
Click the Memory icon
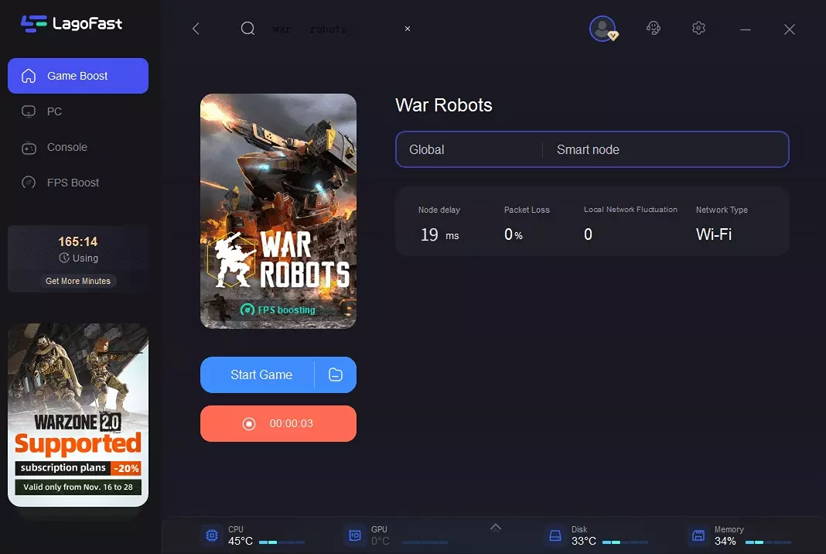tap(698, 535)
